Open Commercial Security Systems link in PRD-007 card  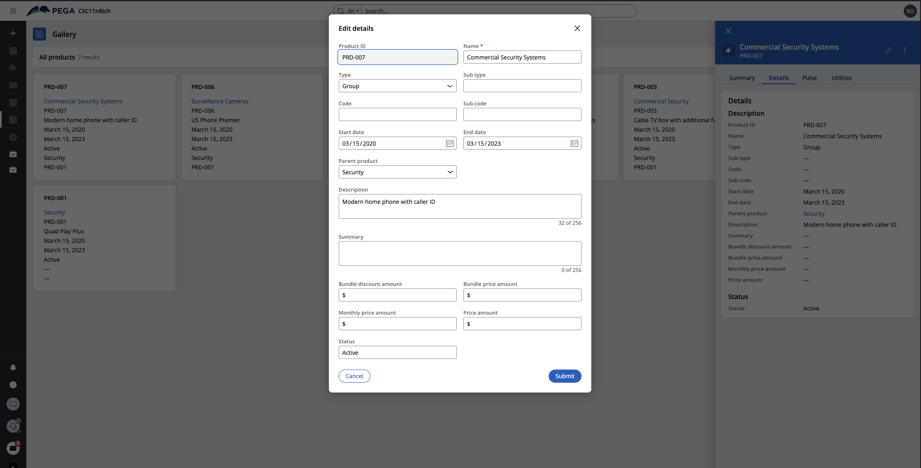tap(83, 101)
